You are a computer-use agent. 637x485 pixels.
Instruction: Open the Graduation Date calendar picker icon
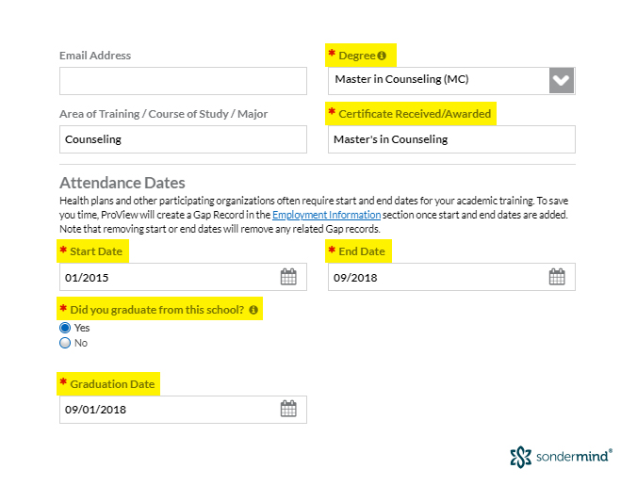[288, 409]
